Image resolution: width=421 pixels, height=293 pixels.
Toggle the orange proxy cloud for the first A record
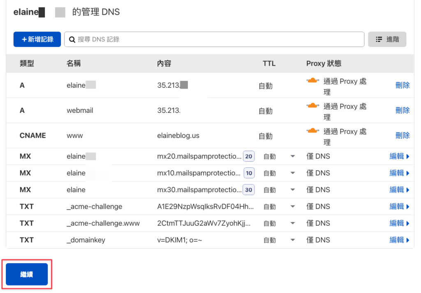[x=312, y=80]
